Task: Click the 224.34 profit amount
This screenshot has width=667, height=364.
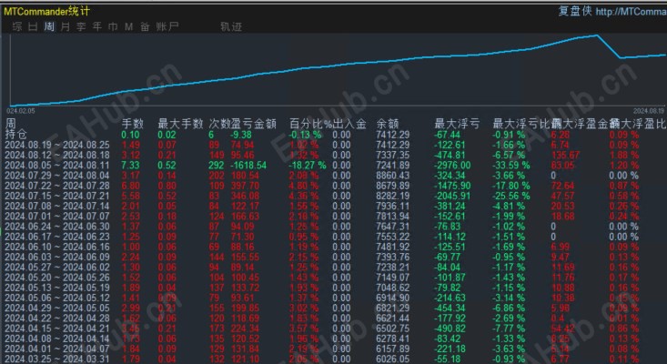Action: pos(246,329)
